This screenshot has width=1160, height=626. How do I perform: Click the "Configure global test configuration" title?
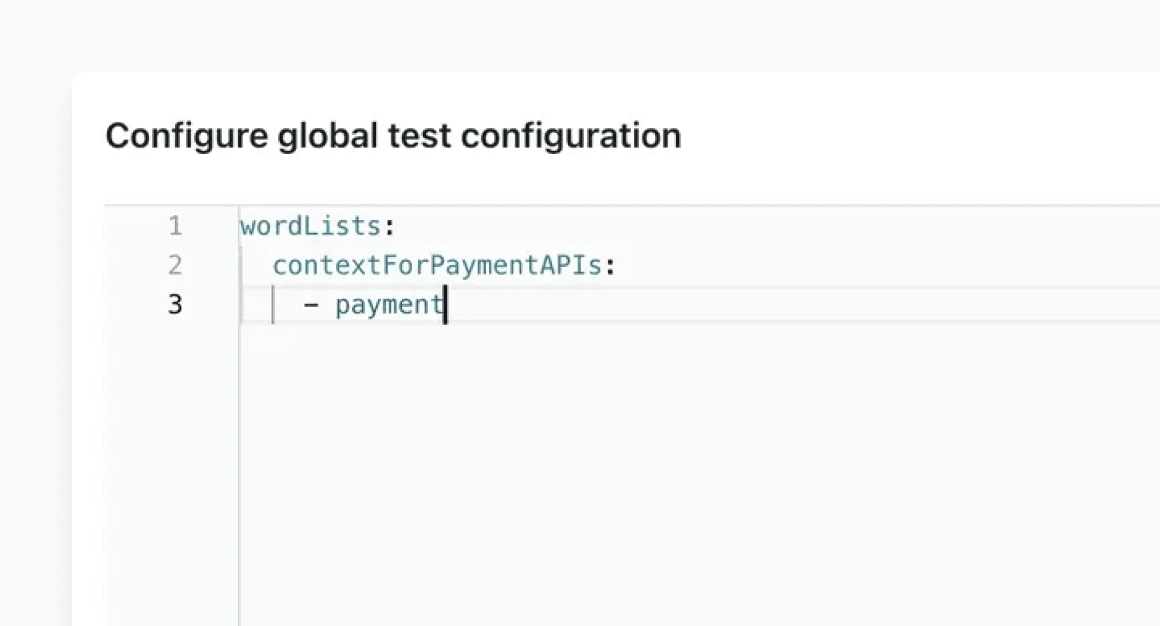(394, 135)
